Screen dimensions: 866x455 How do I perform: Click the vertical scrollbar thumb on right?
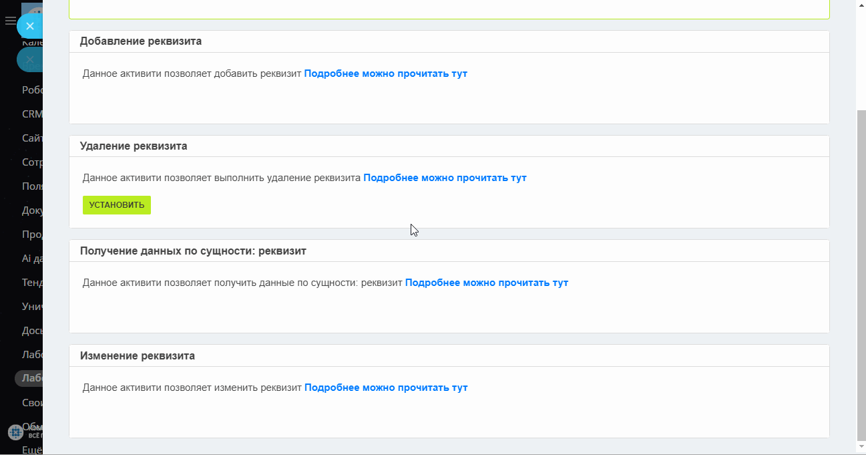[861, 275]
